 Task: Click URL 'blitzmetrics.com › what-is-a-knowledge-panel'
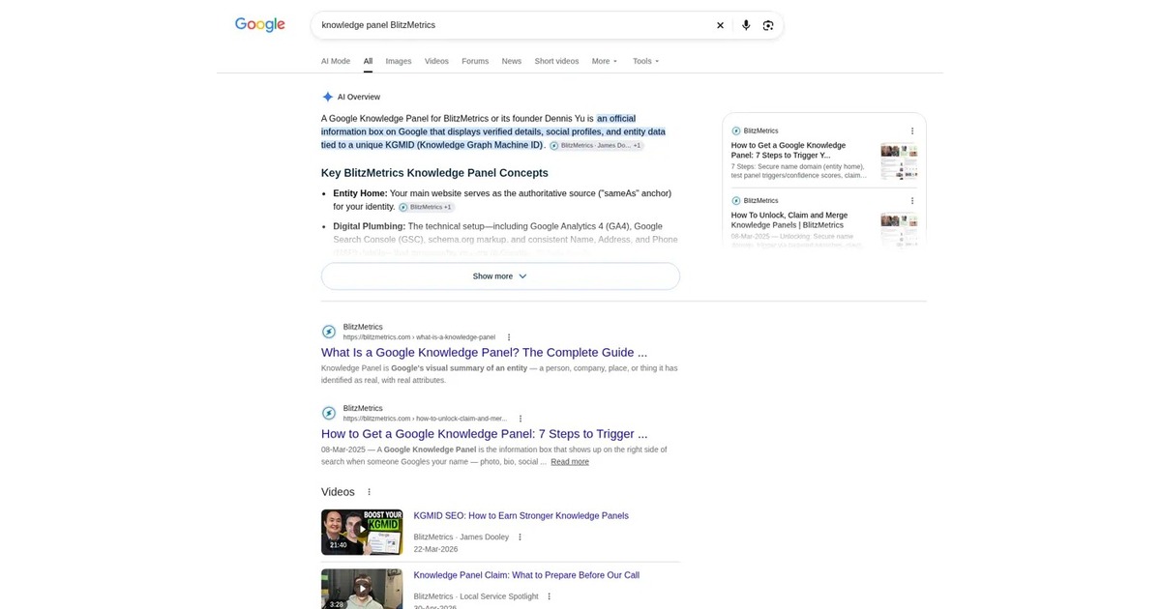pos(419,337)
